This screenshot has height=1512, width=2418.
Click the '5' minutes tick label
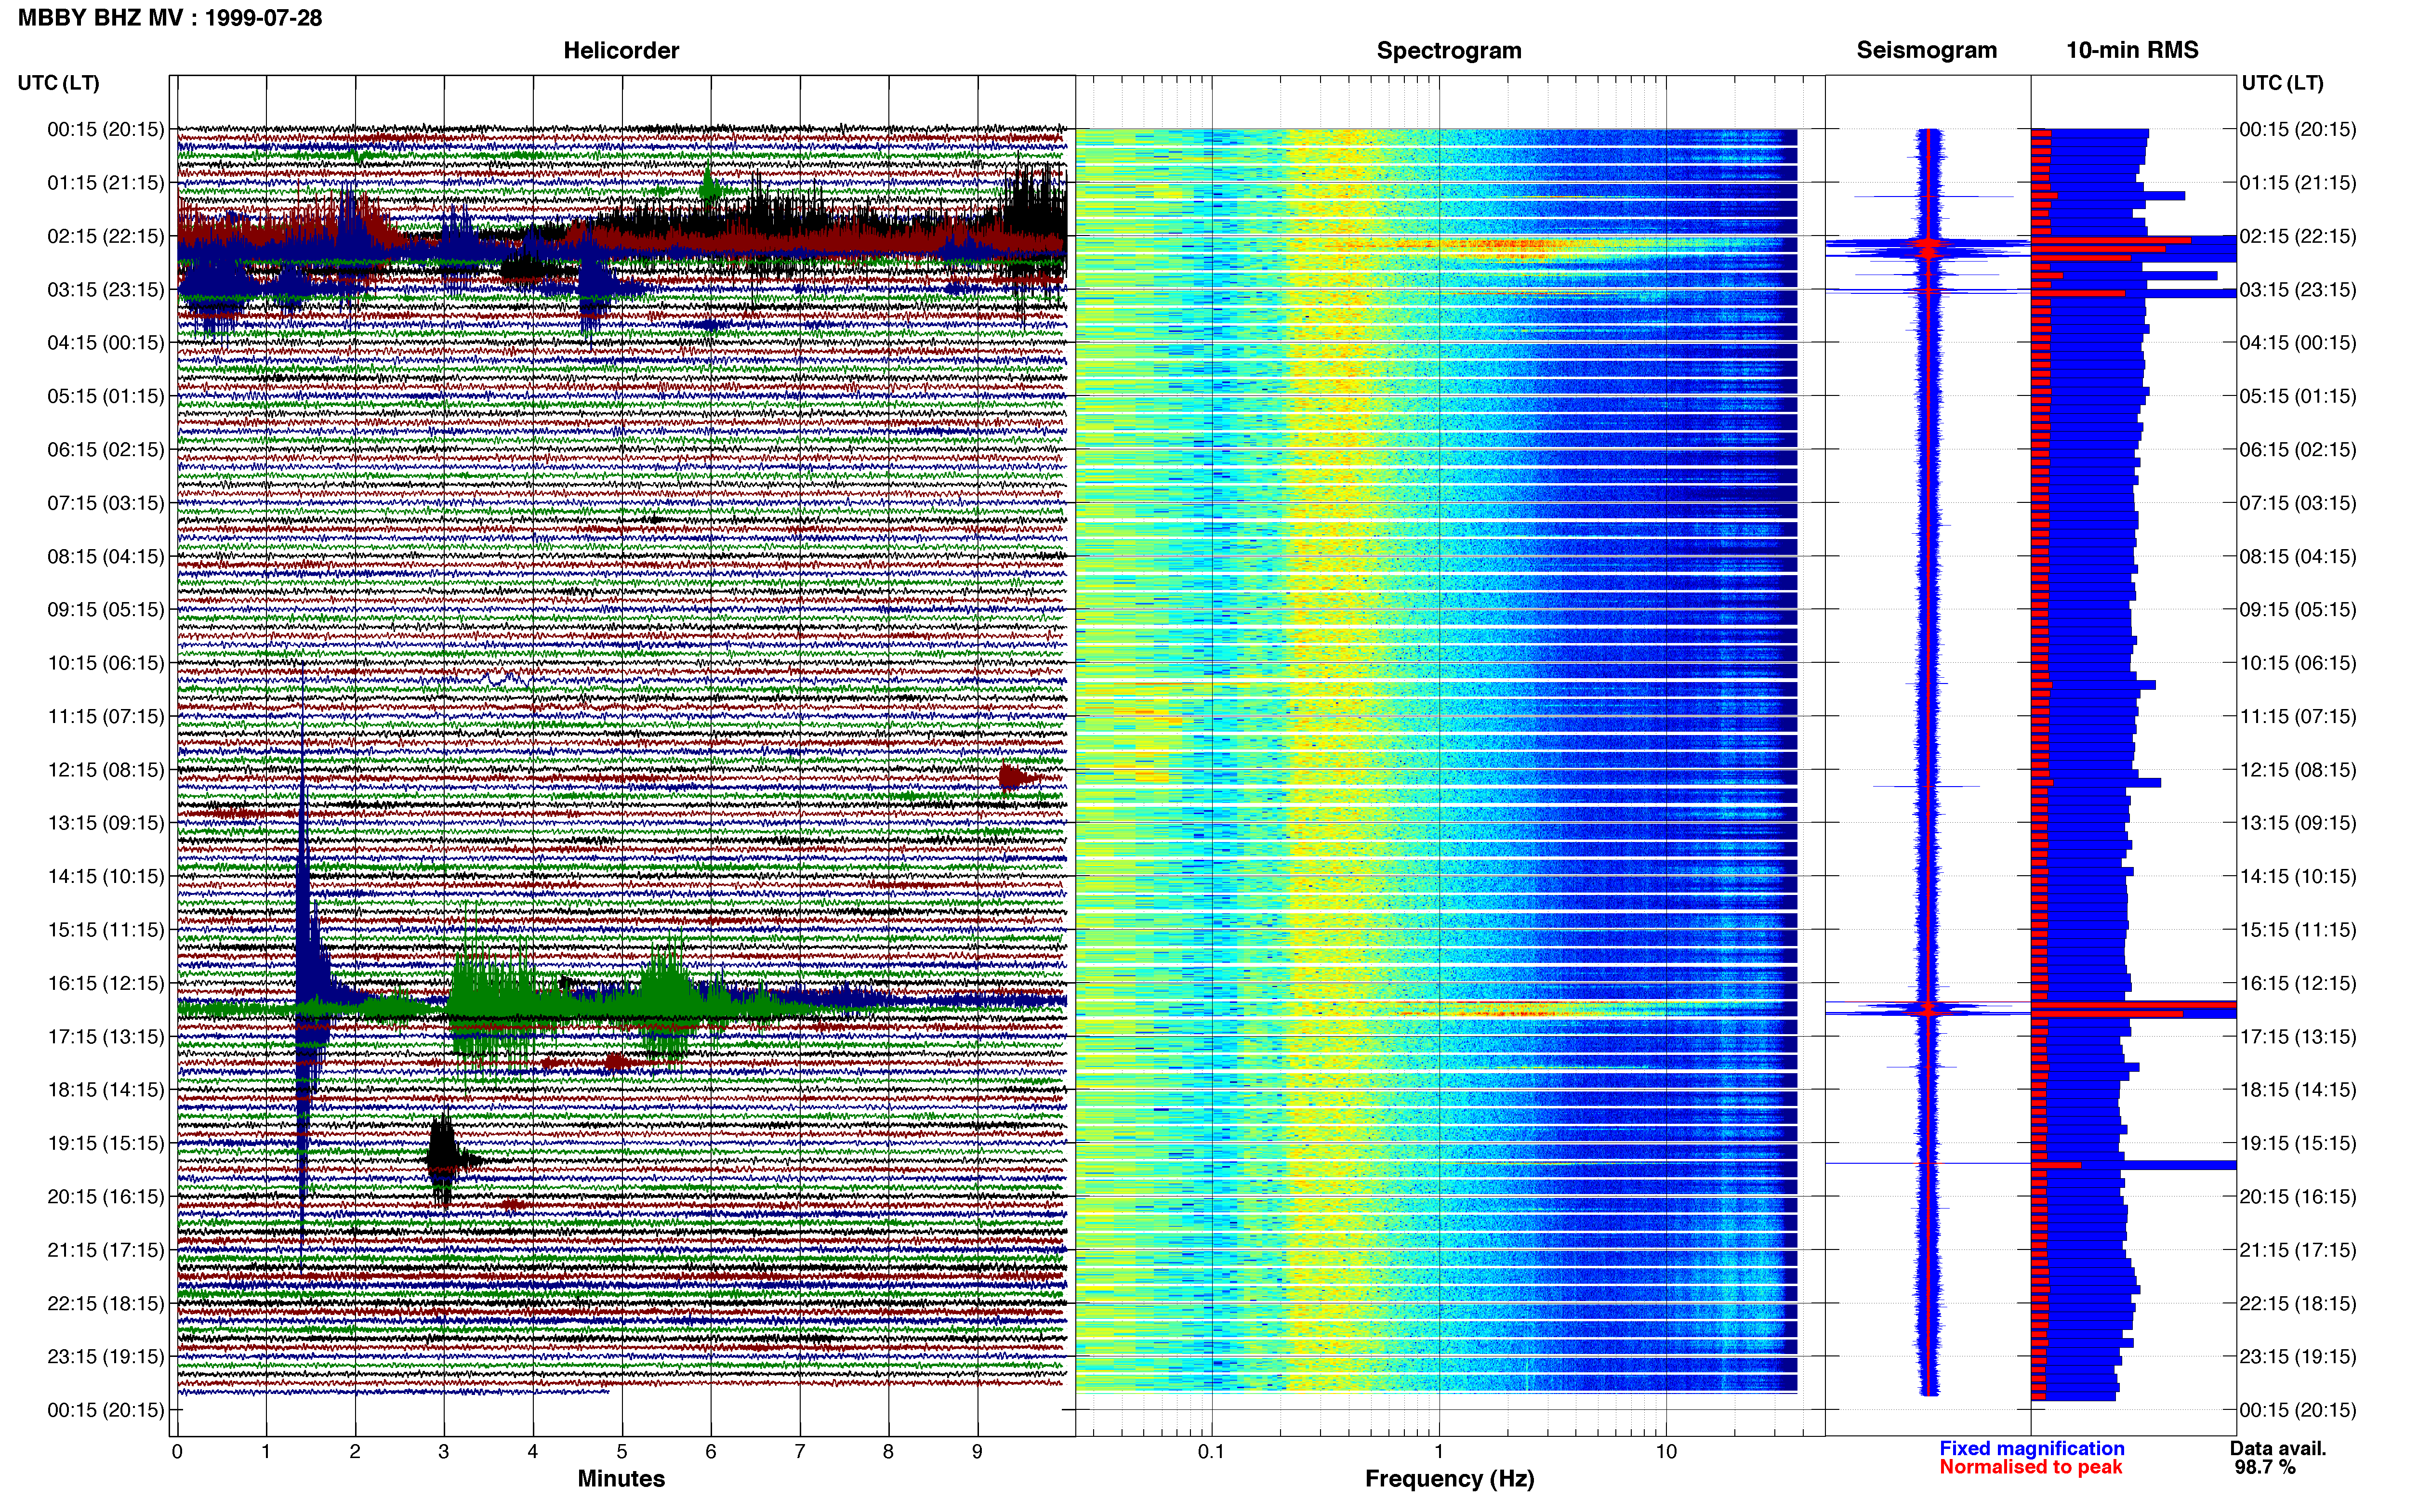tap(621, 1451)
